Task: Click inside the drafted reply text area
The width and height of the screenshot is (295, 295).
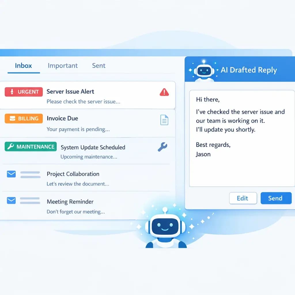Action: (x=242, y=139)
